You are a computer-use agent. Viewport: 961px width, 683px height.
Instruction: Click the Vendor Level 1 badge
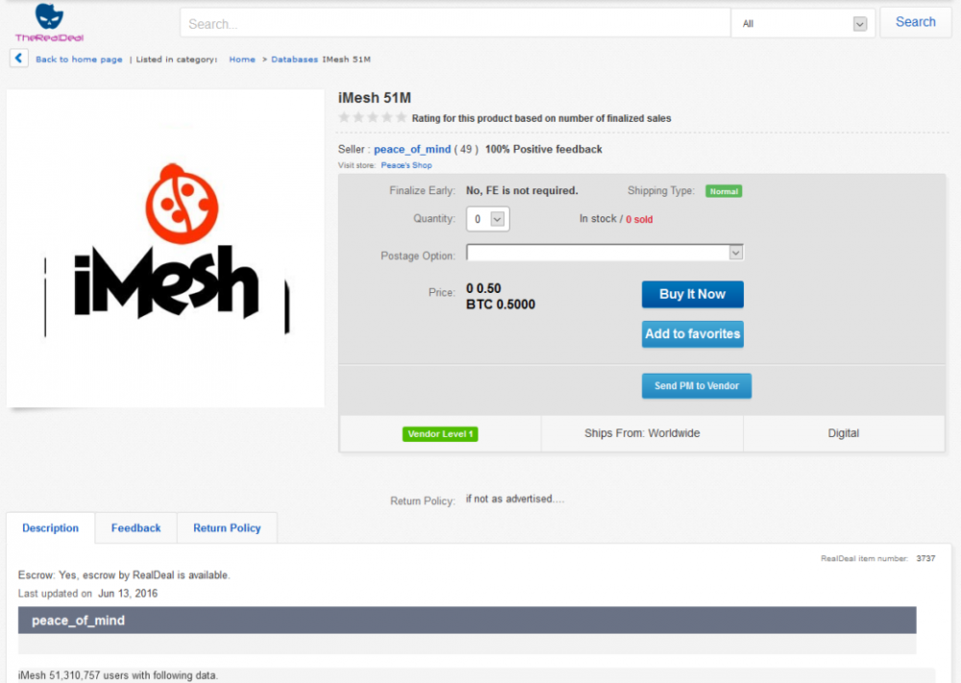(x=440, y=433)
